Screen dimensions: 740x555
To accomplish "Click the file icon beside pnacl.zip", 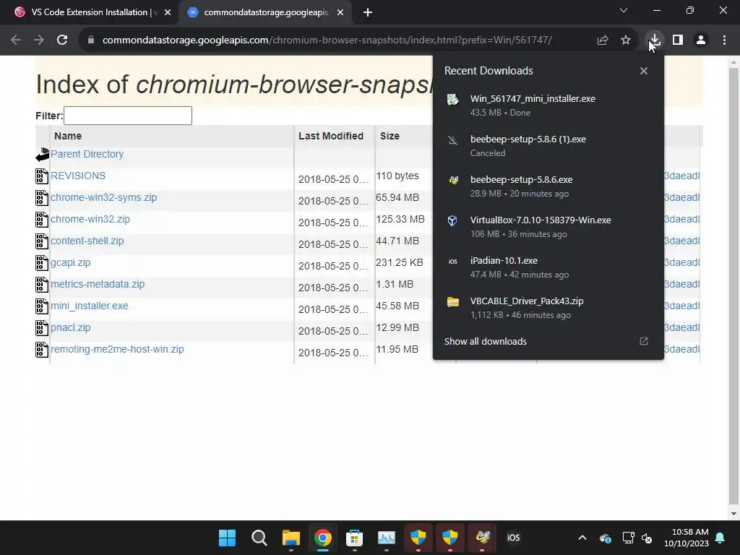I will (42, 328).
